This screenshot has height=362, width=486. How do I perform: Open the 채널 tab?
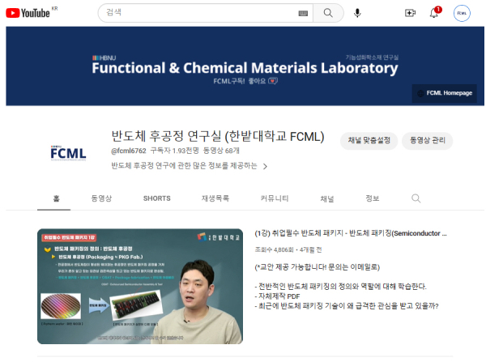click(x=327, y=198)
